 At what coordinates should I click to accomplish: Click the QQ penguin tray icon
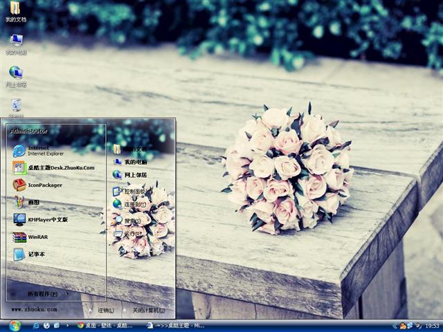click(403, 326)
